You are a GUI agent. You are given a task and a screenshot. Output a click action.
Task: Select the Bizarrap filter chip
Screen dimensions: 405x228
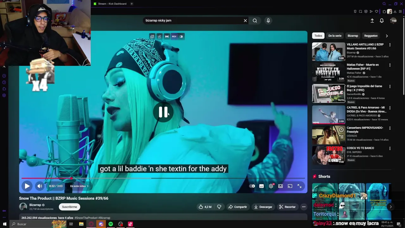coord(353,36)
